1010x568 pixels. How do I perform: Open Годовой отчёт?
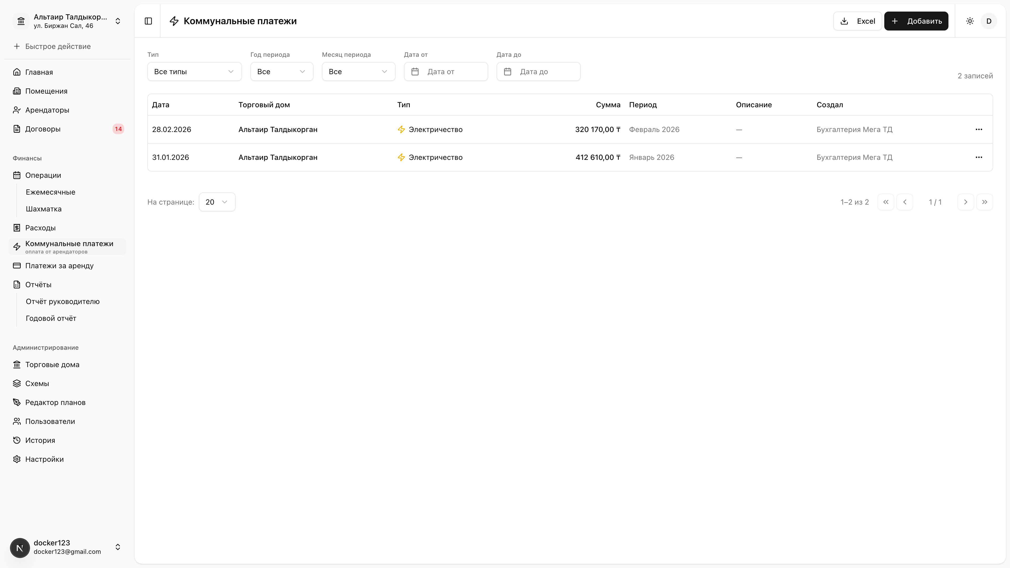(x=51, y=318)
